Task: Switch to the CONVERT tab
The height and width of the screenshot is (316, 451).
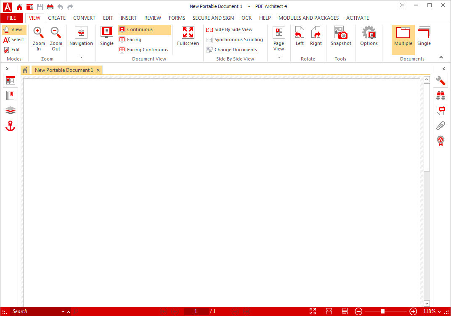Action: [84, 18]
